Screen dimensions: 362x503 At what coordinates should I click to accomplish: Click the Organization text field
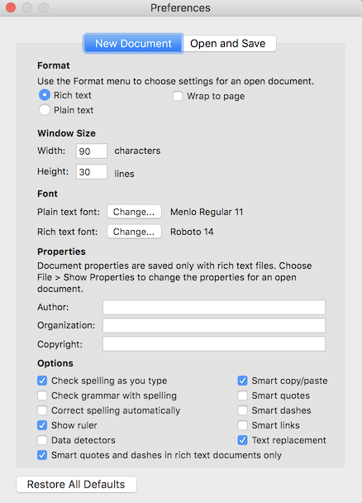[214, 325]
